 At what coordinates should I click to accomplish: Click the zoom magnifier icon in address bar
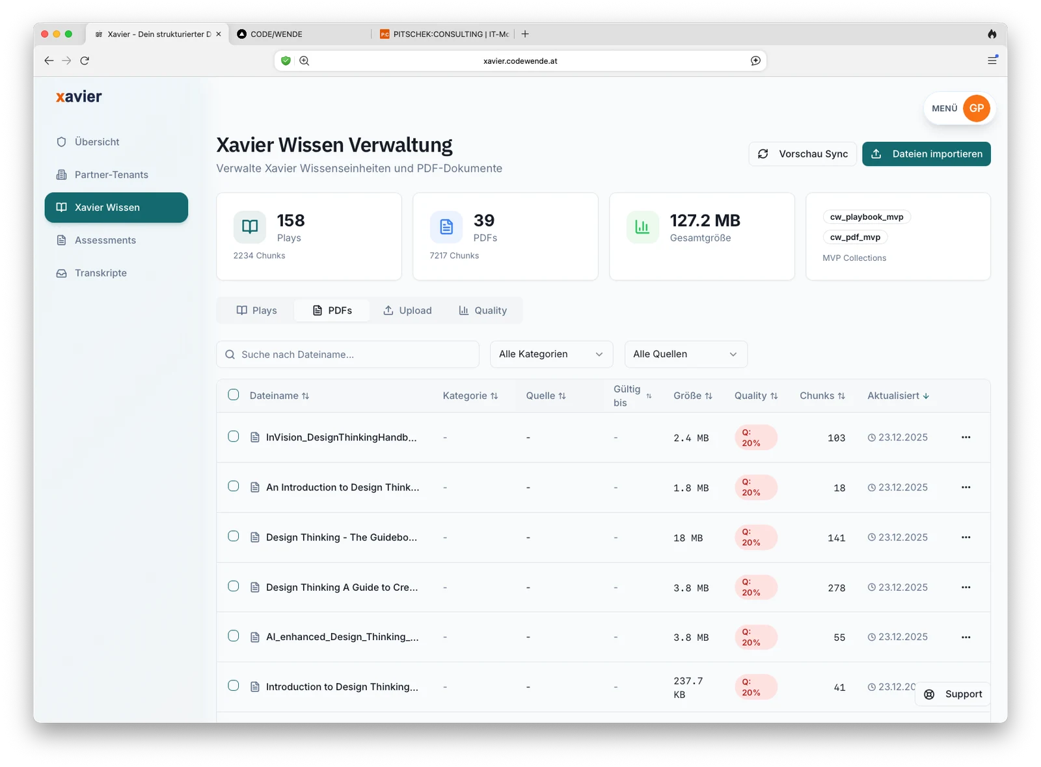[x=304, y=61]
